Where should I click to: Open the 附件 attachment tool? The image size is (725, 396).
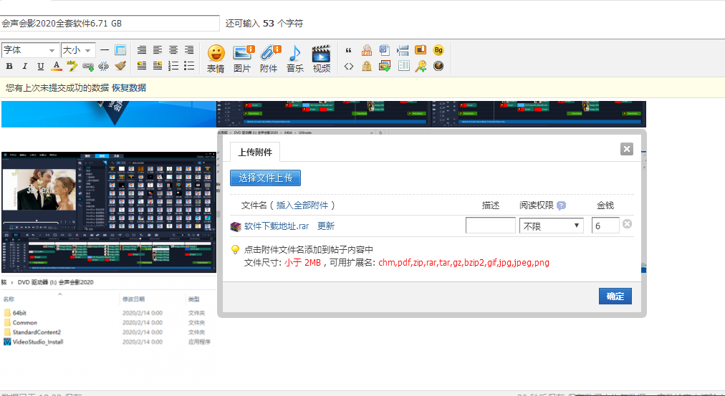pos(269,59)
